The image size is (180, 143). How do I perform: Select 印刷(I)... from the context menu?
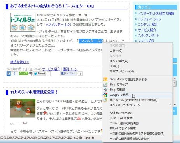click(x=115, y=66)
